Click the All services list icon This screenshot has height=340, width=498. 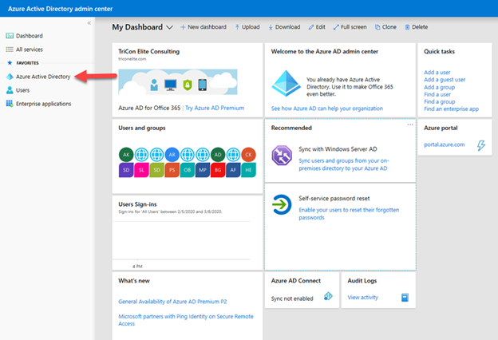click(x=10, y=49)
